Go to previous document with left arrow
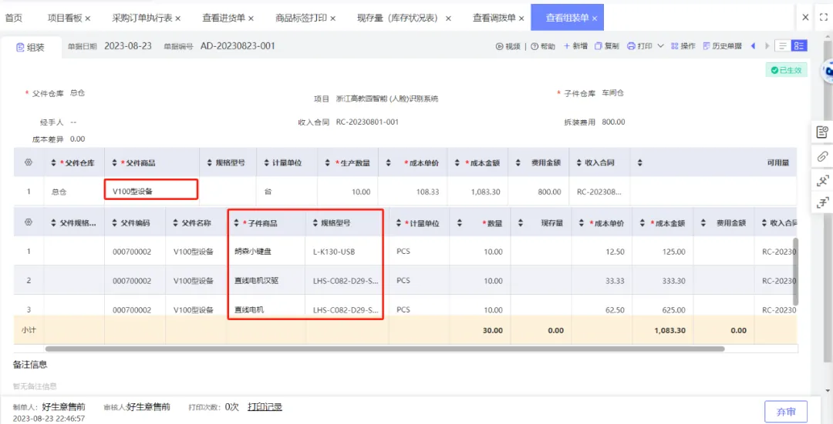 point(753,47)
